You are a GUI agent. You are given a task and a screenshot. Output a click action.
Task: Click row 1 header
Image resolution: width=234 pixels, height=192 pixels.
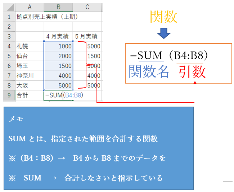9,17
